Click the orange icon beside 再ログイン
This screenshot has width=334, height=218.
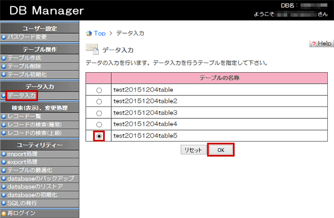coord(3,213)
